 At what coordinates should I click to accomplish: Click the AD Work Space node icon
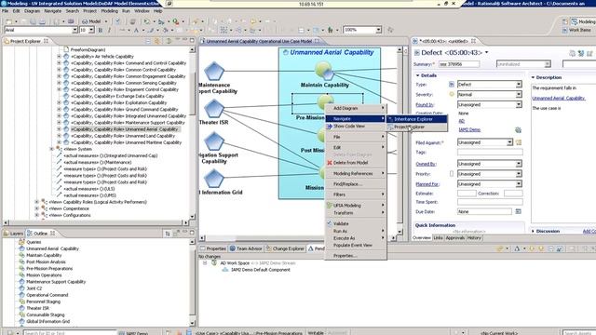(214, 262)
